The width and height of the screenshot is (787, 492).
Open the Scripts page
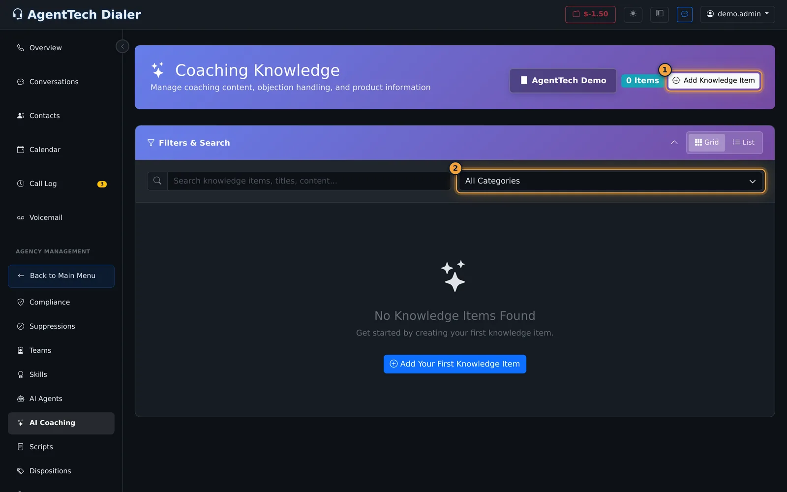pyautogui.click(x=61, y=447)
